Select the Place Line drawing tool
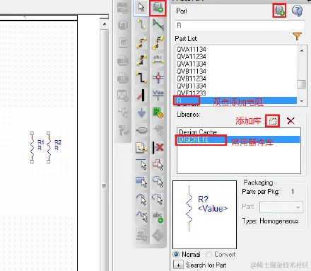 [x=141, y=165]
